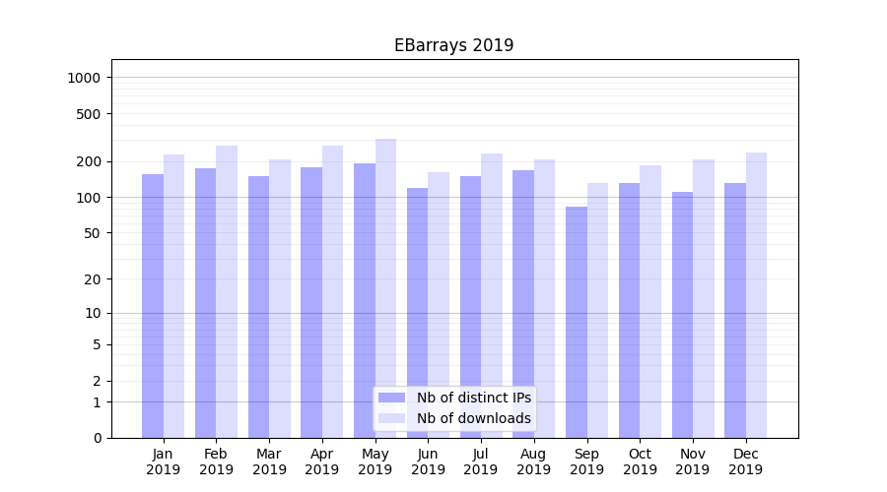
Task: Select the 'Nb of downloads' legend swatch
Action: click(391, 418)
